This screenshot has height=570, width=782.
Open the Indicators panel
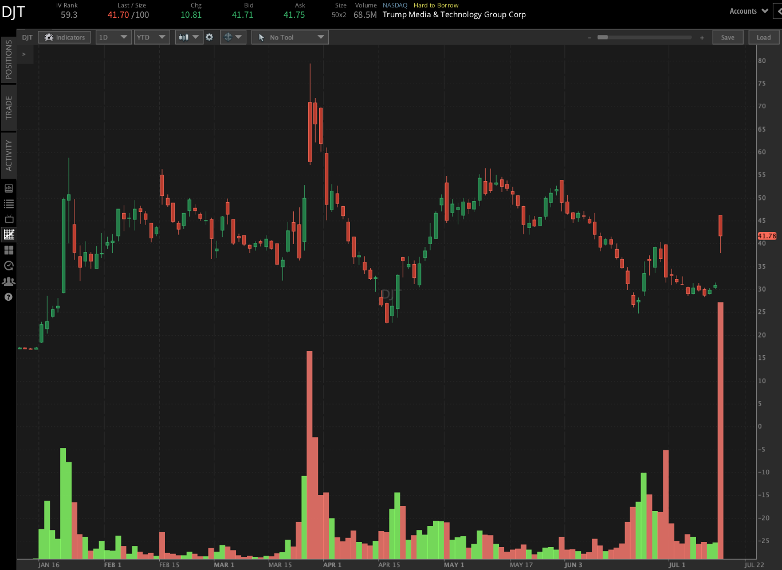click(x=64, y=37)
